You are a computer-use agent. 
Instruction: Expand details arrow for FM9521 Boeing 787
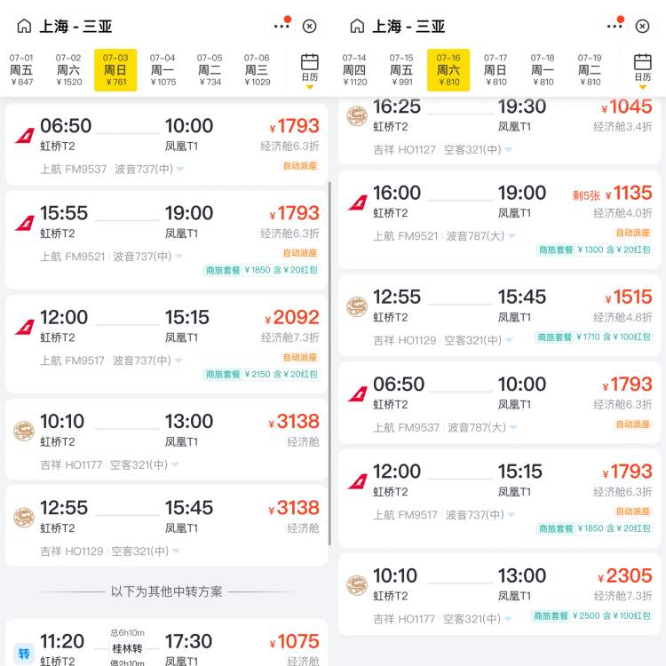[x=511, y=235]
